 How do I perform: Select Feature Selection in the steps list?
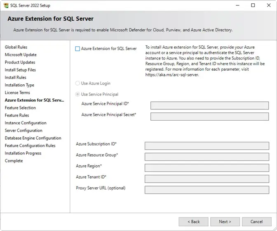[x=20, y=108]
